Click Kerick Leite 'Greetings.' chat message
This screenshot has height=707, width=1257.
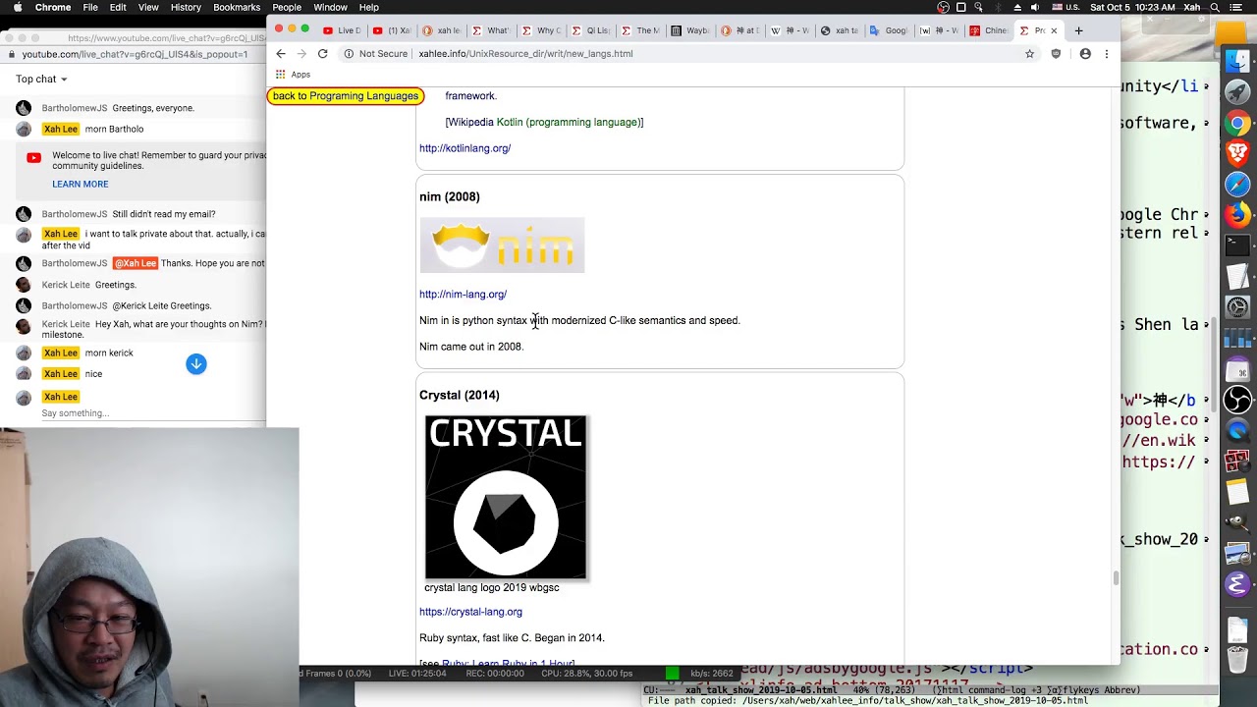point(116,285)
